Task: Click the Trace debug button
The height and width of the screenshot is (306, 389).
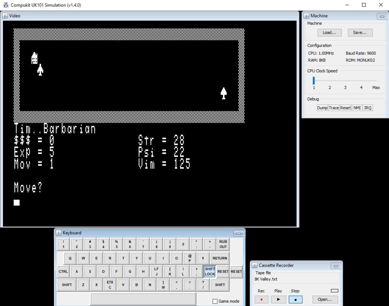Action: point(334,108)
